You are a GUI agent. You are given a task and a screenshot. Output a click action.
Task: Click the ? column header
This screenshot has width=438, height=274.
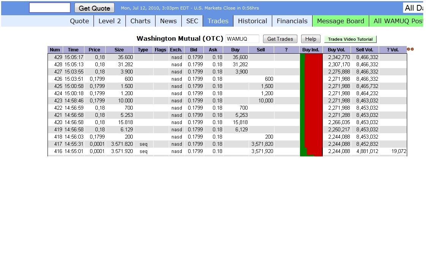coord(286,50)
